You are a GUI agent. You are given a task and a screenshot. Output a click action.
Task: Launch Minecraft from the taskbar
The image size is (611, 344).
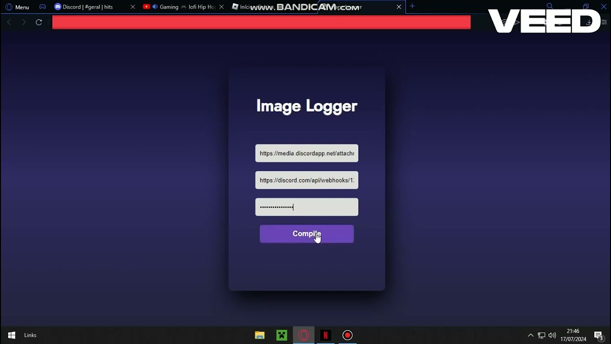pyautogui.click(x=282, y=335)
